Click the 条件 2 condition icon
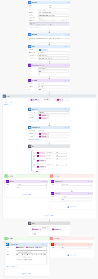 click(x=30, y=223)
